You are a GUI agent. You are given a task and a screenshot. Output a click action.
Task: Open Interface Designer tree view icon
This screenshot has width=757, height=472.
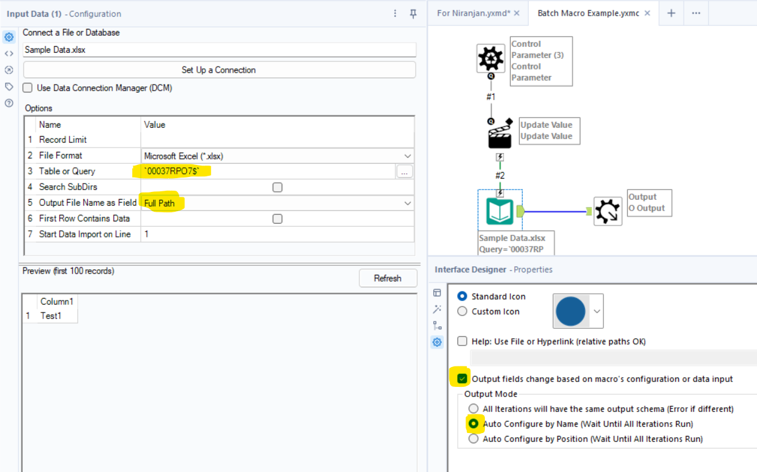437,326
